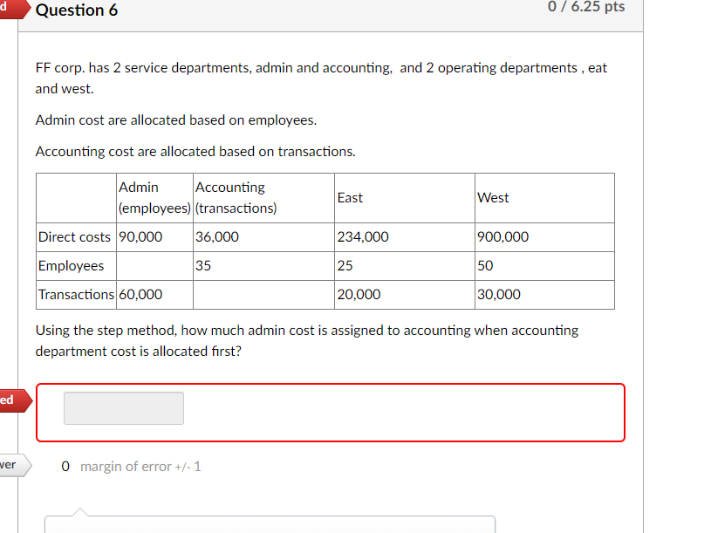Select the Transactions row label
Viewport: 711px width, 533px height.
click(75, 294)
